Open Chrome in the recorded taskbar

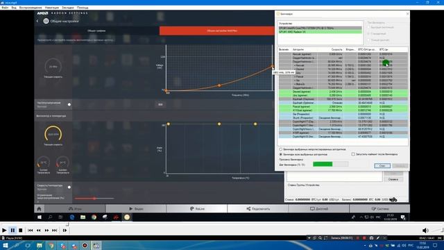(x=94, y=217)
